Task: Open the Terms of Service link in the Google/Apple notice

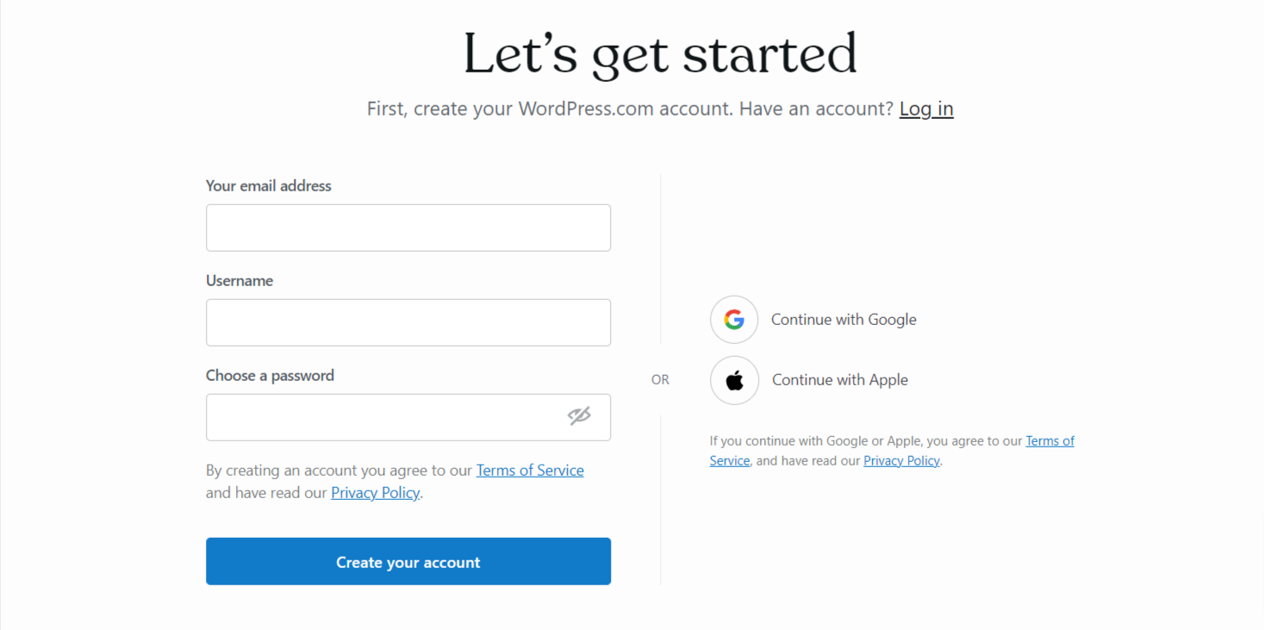Action: pyautogui.click(x=1049, y=440)
